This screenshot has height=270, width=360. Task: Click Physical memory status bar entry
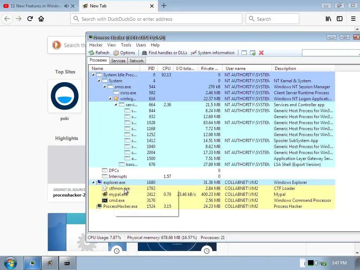pyautogui.click(x=162, y=238)
